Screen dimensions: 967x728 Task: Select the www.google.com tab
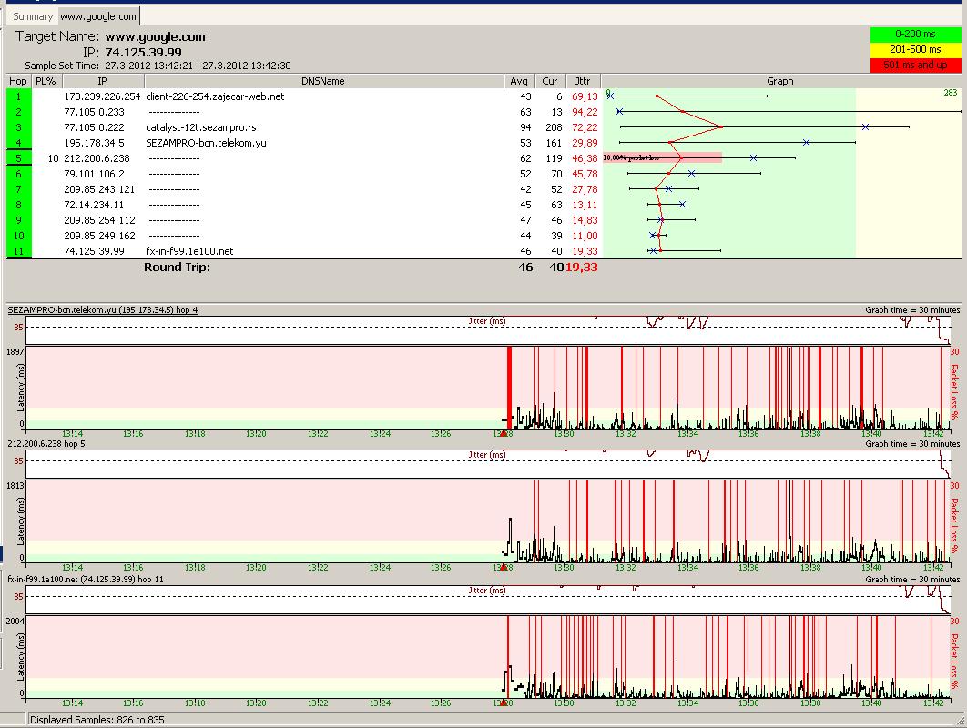pos(98,16)
